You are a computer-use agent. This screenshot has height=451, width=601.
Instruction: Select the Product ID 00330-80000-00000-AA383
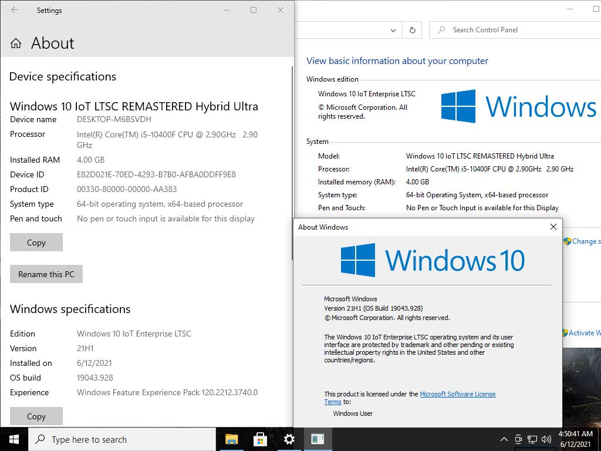(x=127, y=189)
